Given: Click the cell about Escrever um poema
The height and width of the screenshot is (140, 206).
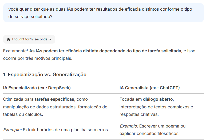Looking at the screenshot, I should (x=152, y=130).
